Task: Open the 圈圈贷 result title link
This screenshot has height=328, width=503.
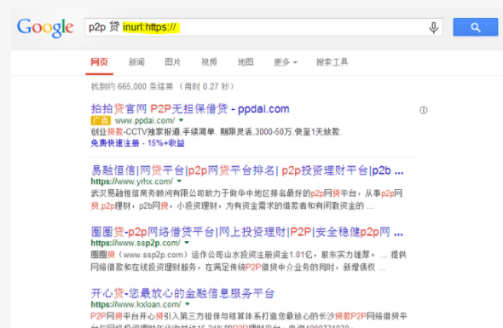Action: 247,232
